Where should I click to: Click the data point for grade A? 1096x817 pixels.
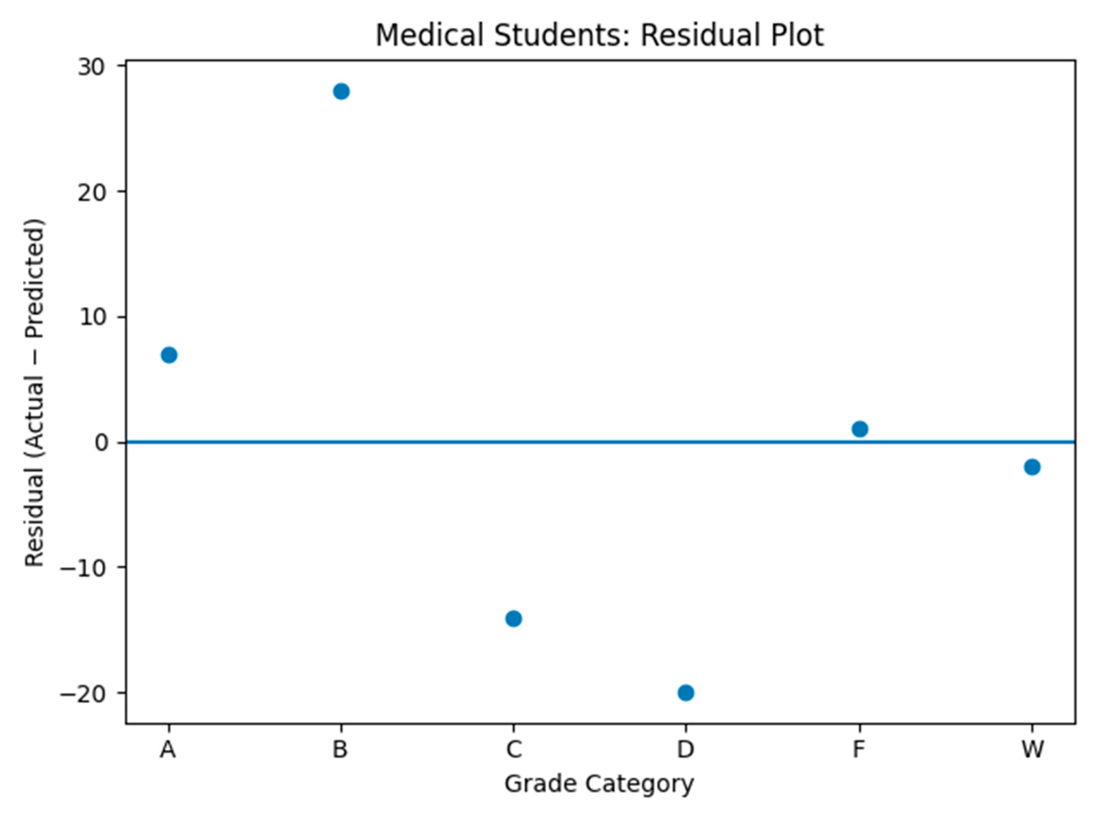point(169,355)
